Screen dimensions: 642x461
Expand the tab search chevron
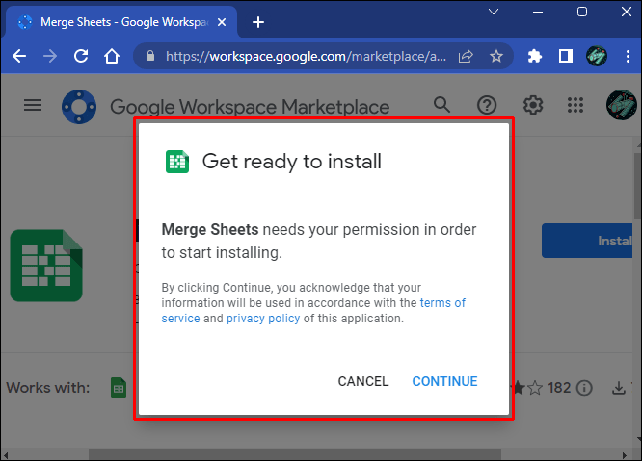click(x=494, y=12)
